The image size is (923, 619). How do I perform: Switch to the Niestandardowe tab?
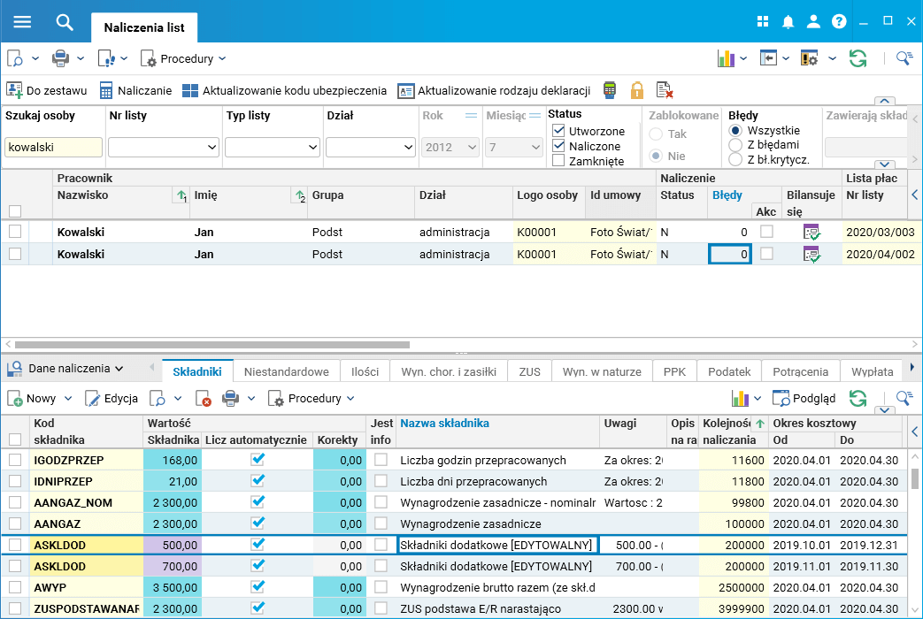pyautogui.click(x=286, y=371)
